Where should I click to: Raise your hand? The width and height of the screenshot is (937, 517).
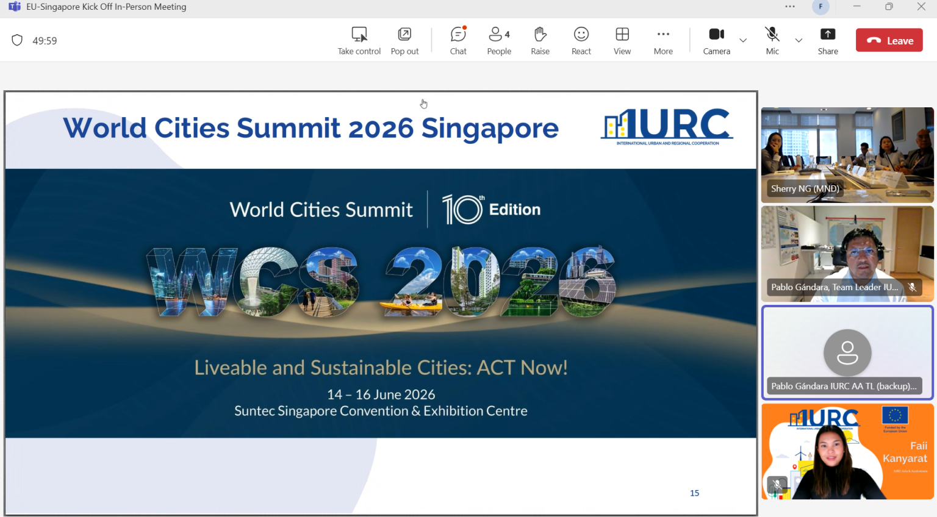(540, 40)
